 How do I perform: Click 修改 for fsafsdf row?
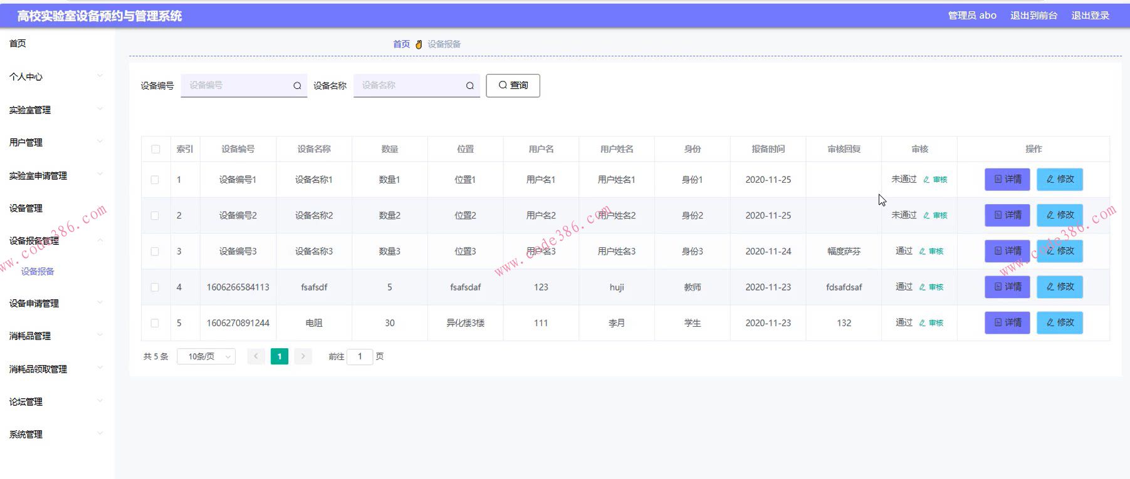1060,287
